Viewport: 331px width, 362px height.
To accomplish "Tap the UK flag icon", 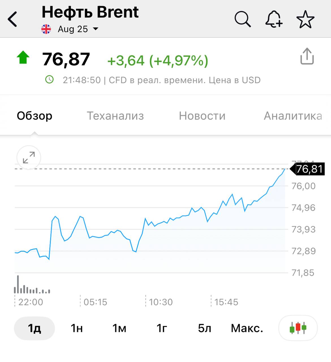I will (46, 29).
